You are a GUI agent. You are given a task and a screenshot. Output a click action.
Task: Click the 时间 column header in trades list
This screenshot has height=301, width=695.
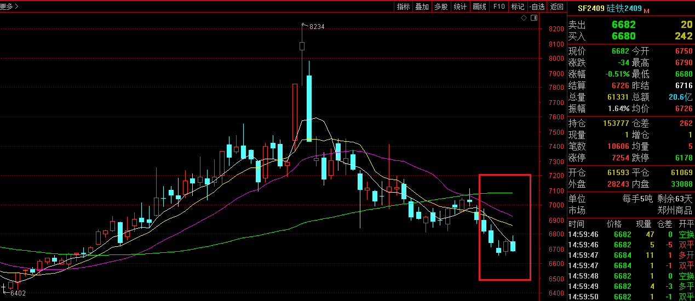click(x=576, y=224)
